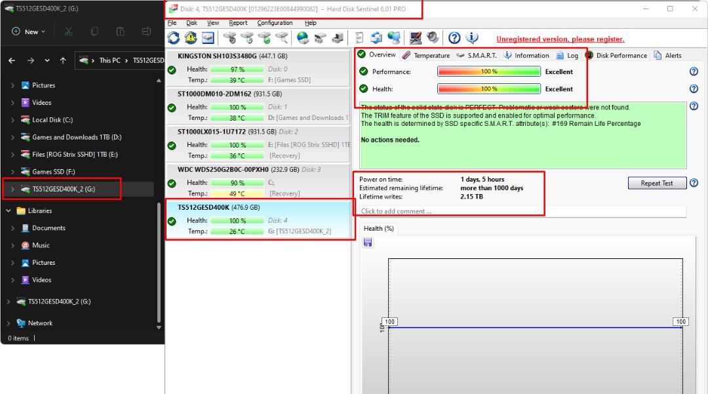Go back with File Explorer back arrow
708x394 pixels.
click(x=12, y=60)
